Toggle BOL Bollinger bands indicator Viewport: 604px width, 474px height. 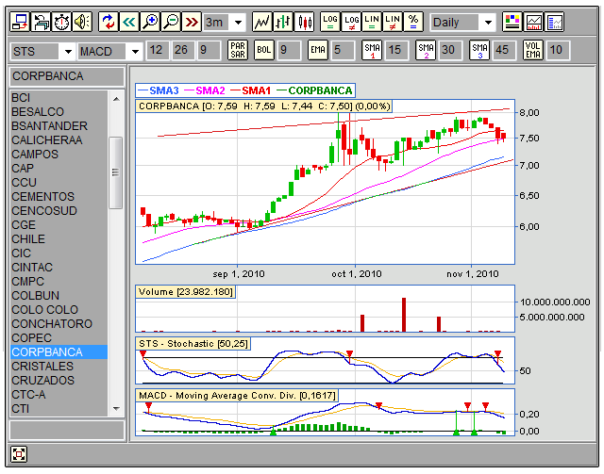coord(264,50)
